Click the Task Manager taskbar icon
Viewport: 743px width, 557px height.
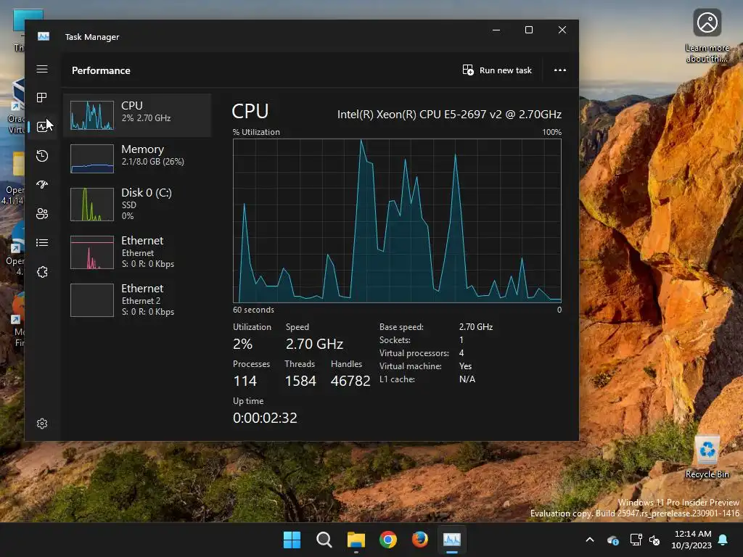pos(451,540)
